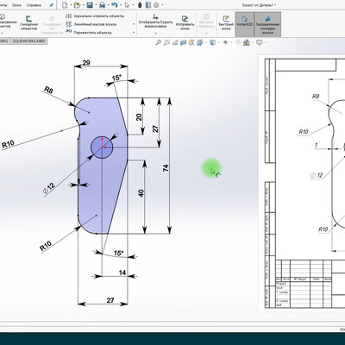345x345 pixels.
Task: Expand Linear Sketch Pattern dropdown arrow
Action: coord(134,24)
